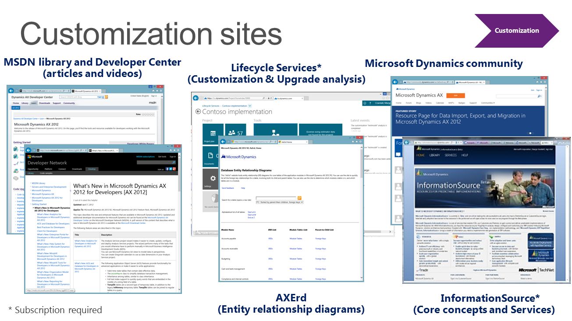Open the Documents tile in Lifecycle Services
Screen dimensions: 572x321
click(x=210, y=157)
